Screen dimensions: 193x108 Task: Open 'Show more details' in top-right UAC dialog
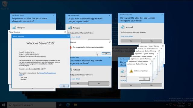click(x=127, y=36)
